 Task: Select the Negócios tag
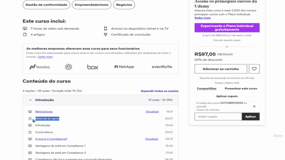[124, 5]
